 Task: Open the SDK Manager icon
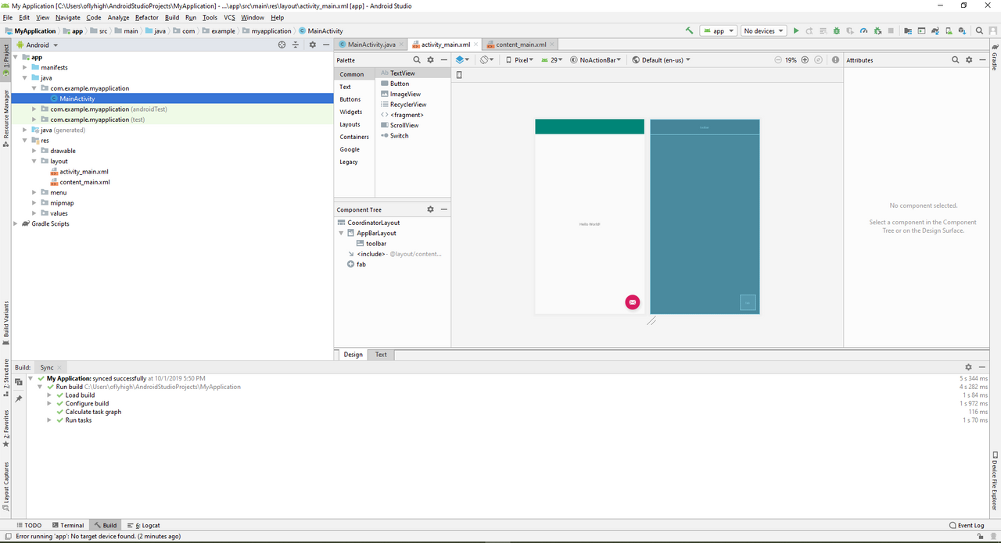963,31
